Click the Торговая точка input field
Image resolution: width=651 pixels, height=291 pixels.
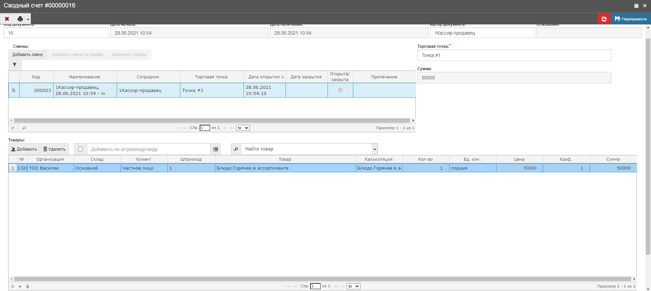click(514, 55)
